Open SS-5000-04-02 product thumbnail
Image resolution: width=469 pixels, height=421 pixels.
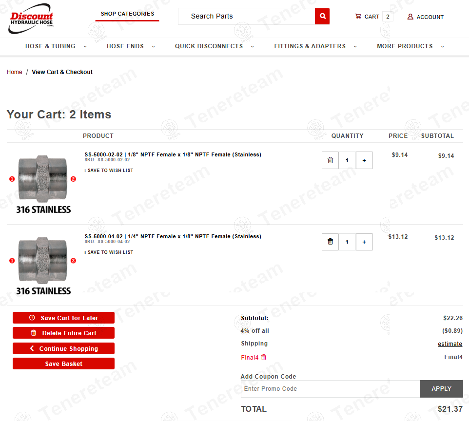click(43, 266)
